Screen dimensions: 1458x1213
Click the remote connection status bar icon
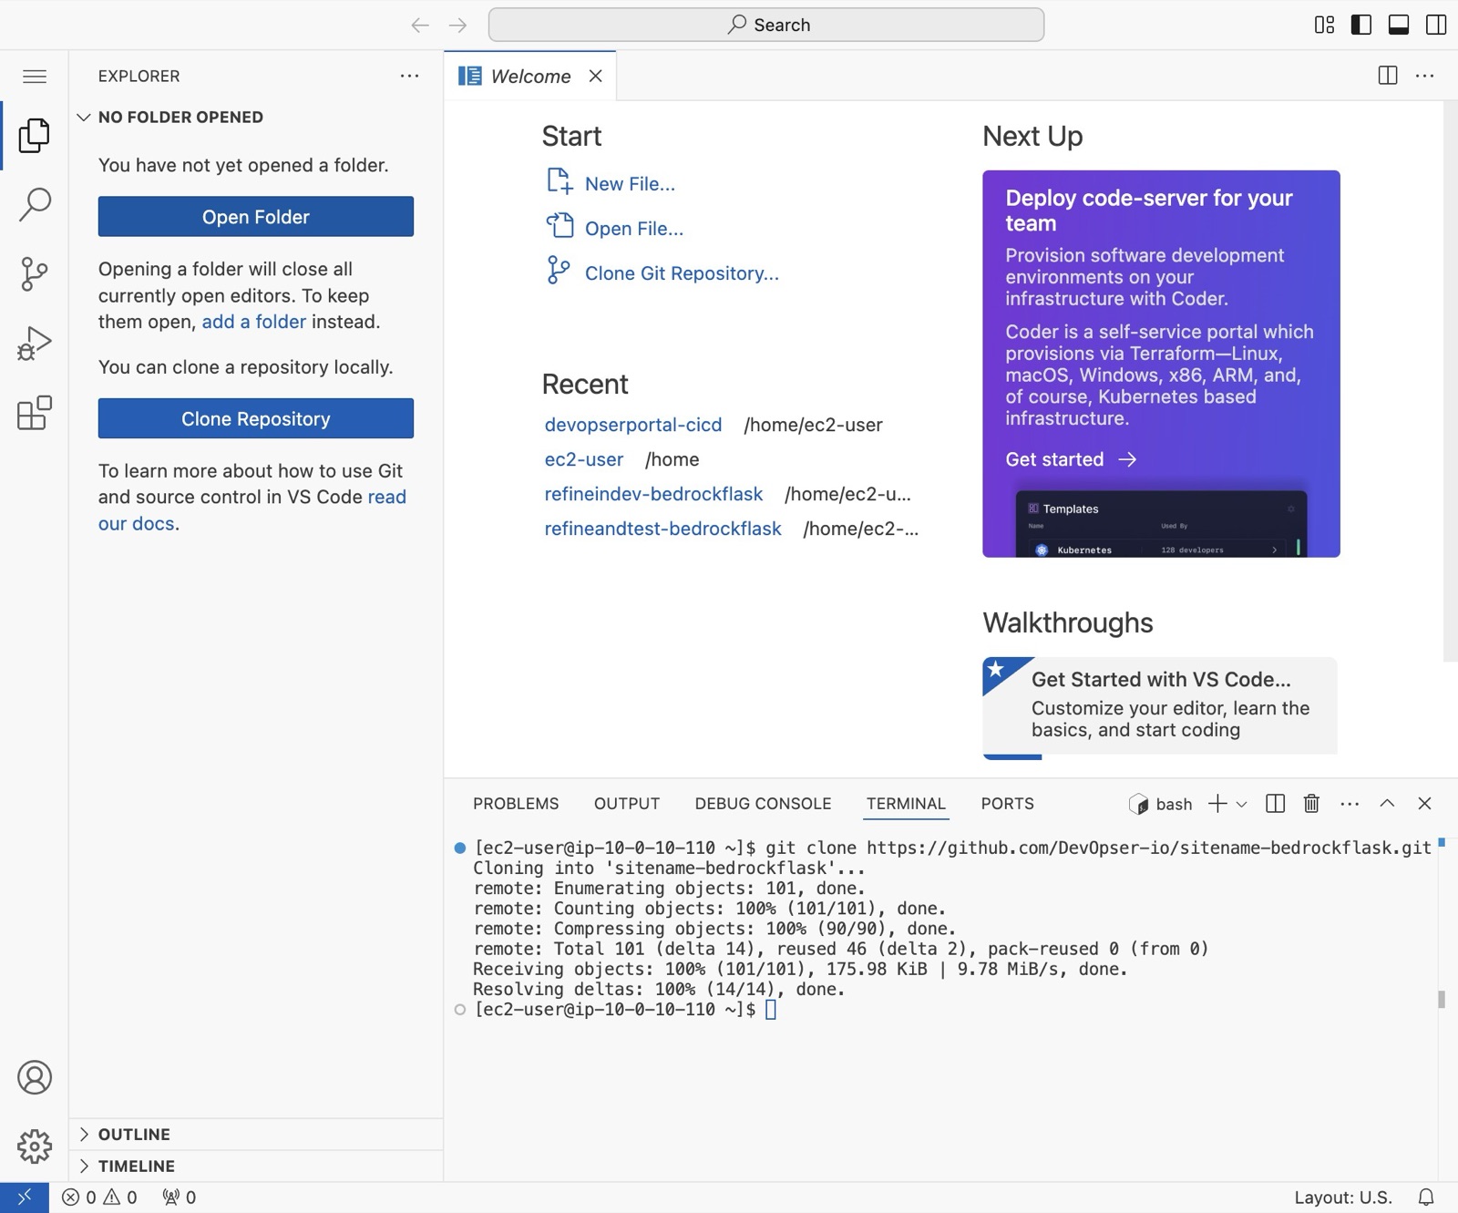click(25, 1198)
